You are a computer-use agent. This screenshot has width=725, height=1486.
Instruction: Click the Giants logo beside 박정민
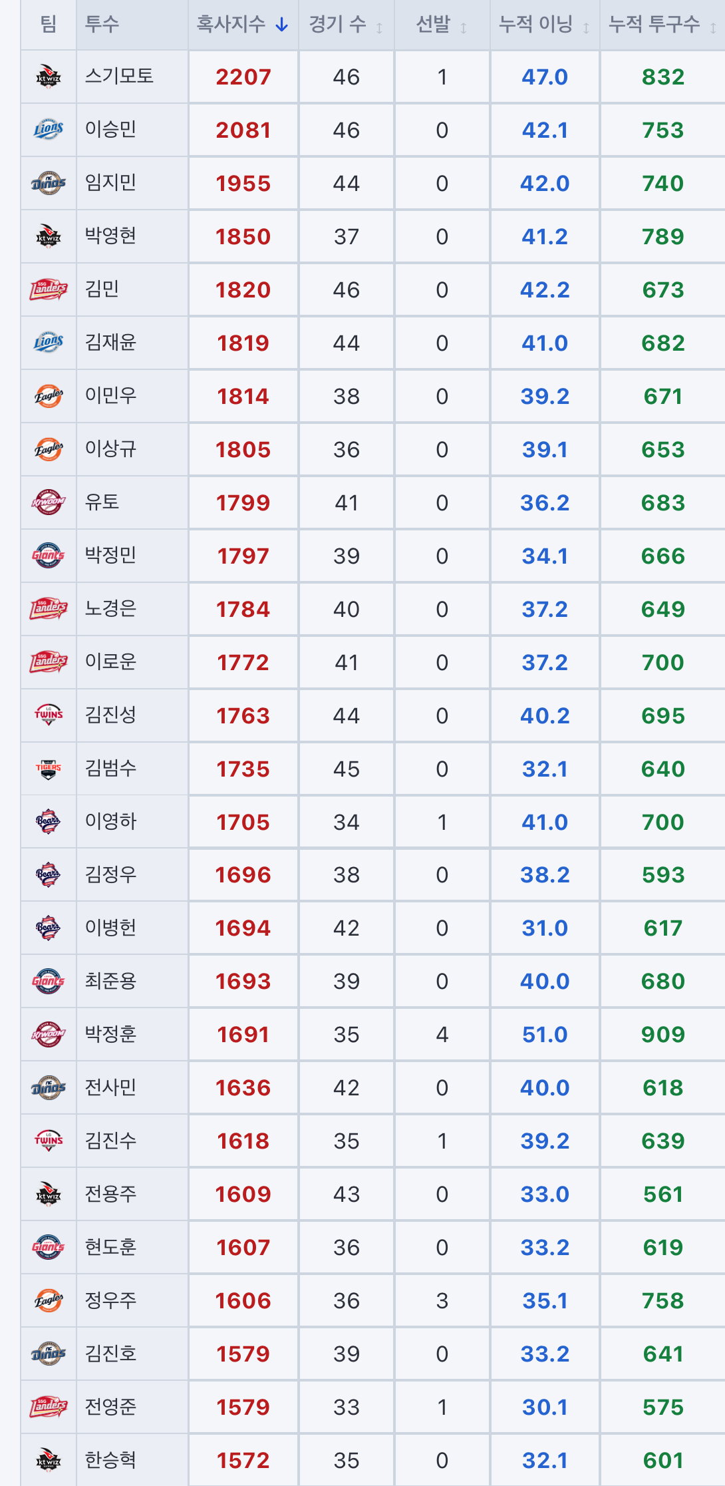pos(49,555)
